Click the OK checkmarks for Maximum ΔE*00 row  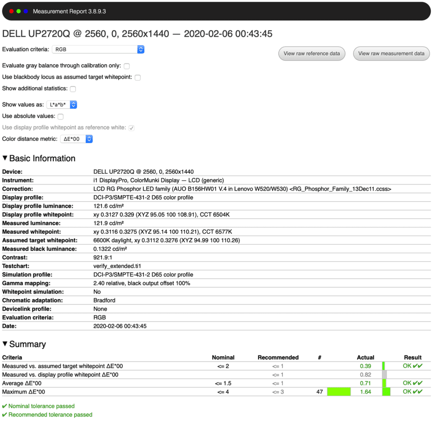pyautogui.click(x=413, y=392)
